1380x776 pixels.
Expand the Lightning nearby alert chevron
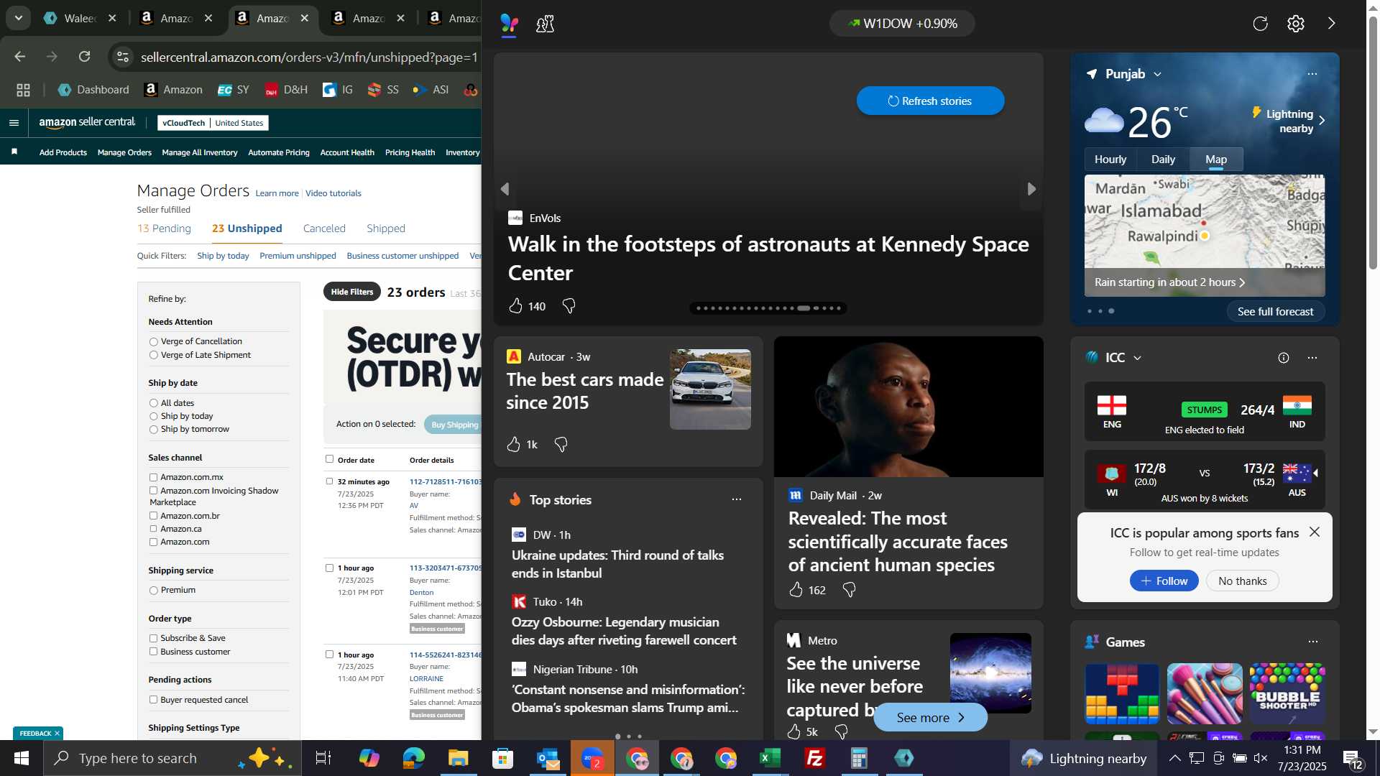[1322, 121]
